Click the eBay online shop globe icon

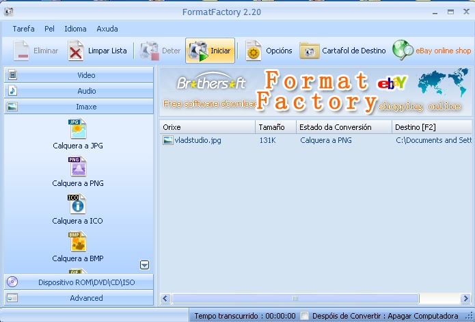click(403, 50)
